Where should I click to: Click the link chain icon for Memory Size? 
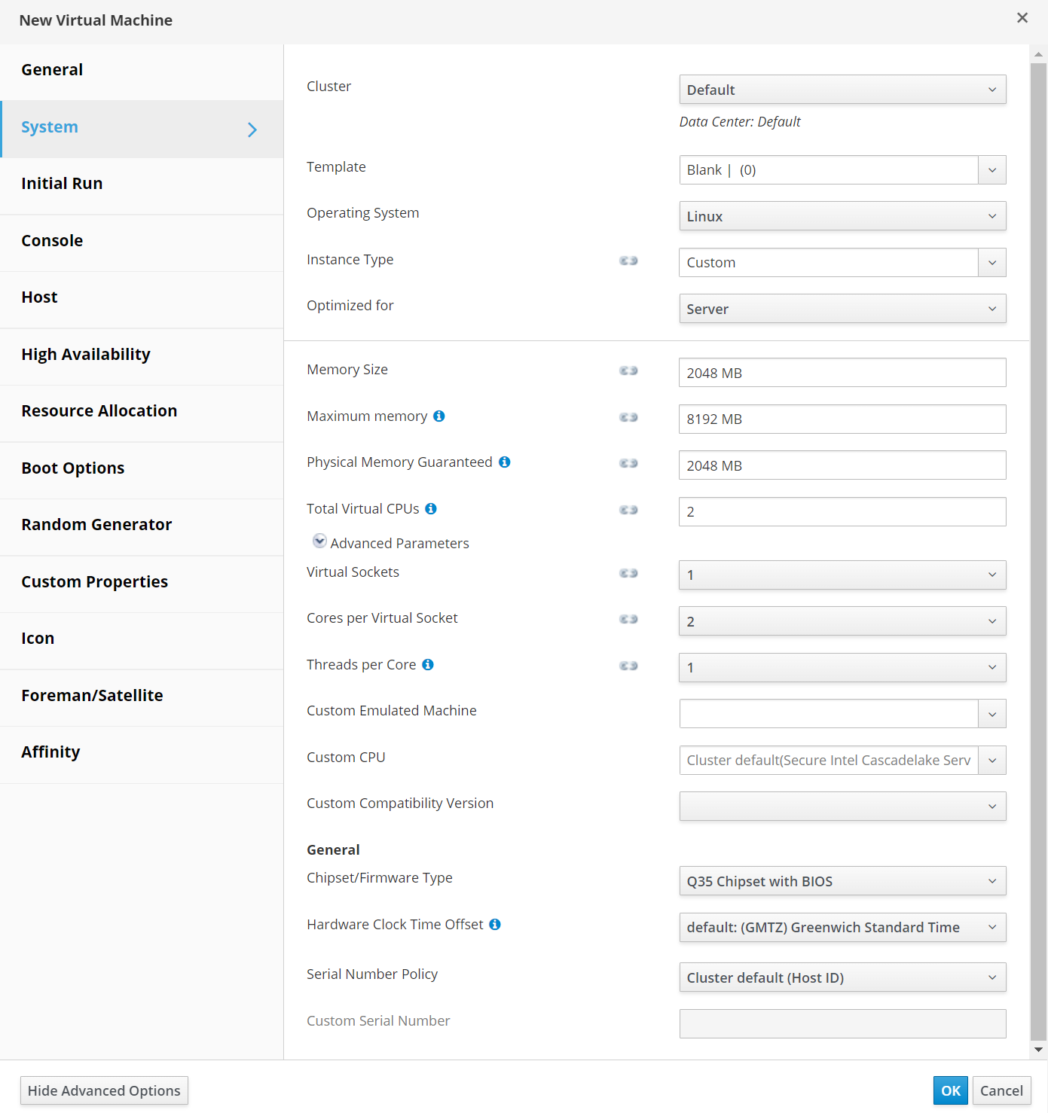[x=628, y=370]
